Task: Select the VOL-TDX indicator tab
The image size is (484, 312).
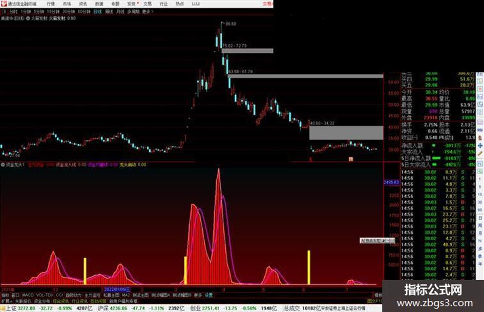Action: click(x=45, y=295)
